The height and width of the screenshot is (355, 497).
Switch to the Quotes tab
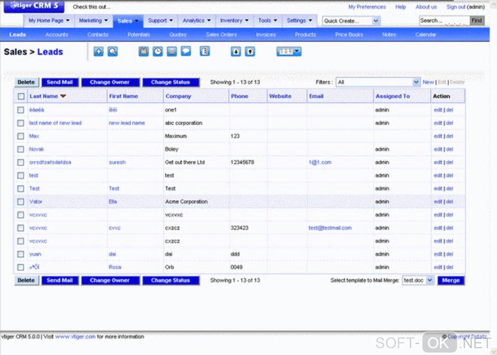178,35
